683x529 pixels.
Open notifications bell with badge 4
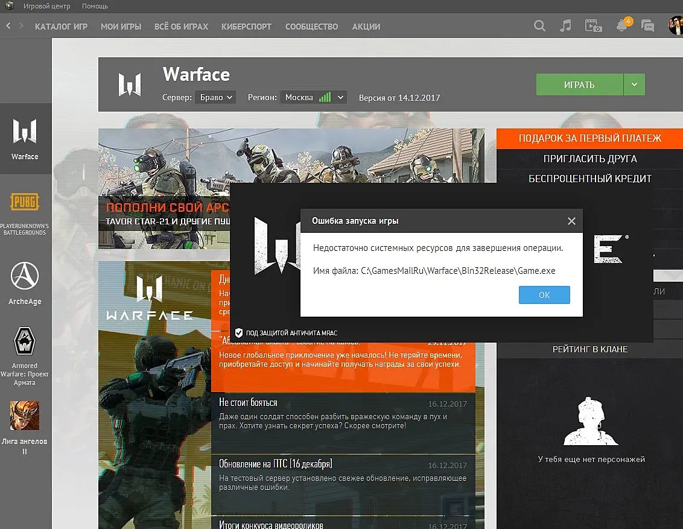623,25
